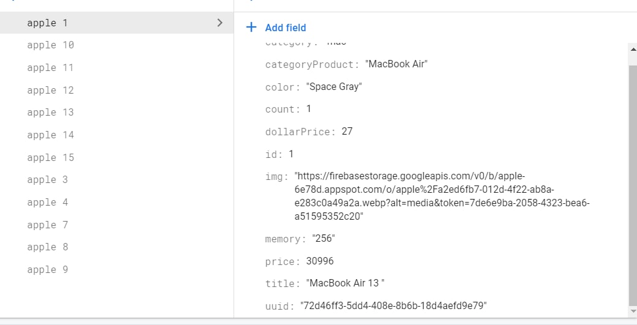Click the "MacBook Air 13" title value
Screen dimensions: 637x325
(345, 283)
